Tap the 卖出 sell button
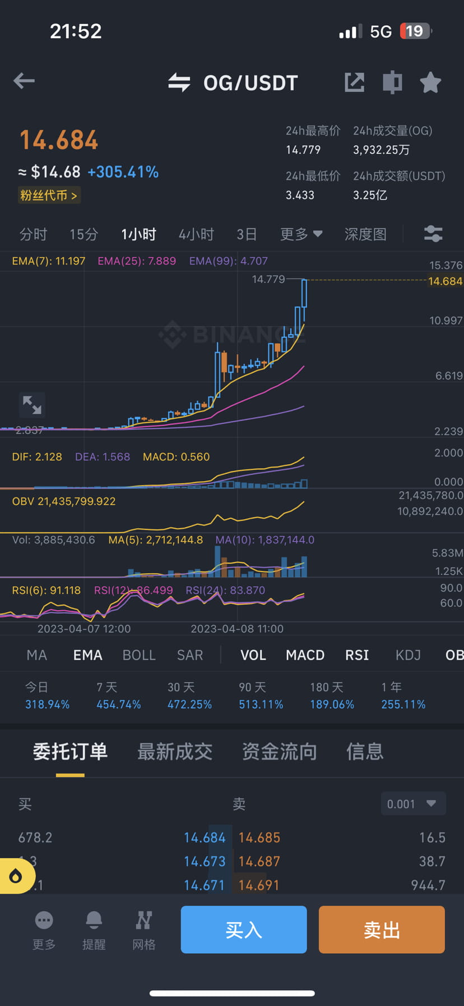The image size is (464, 1006). (381, 930)
